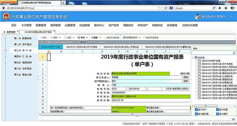This screenshot has width=237, height=126.
Task: Click PDF导出打印 export print icon
Action: 124,38
